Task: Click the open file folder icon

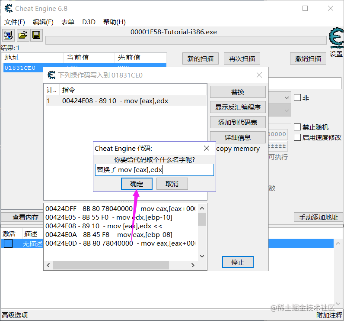Action: (x=22, y=35)
